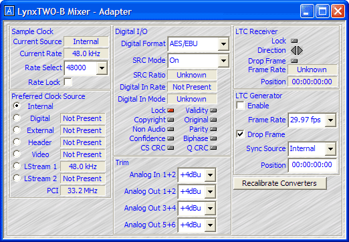Minimize the LynxTWO-B Mixer window
The width and height of the screenshot is (349, 242).
tap(307, 11)
